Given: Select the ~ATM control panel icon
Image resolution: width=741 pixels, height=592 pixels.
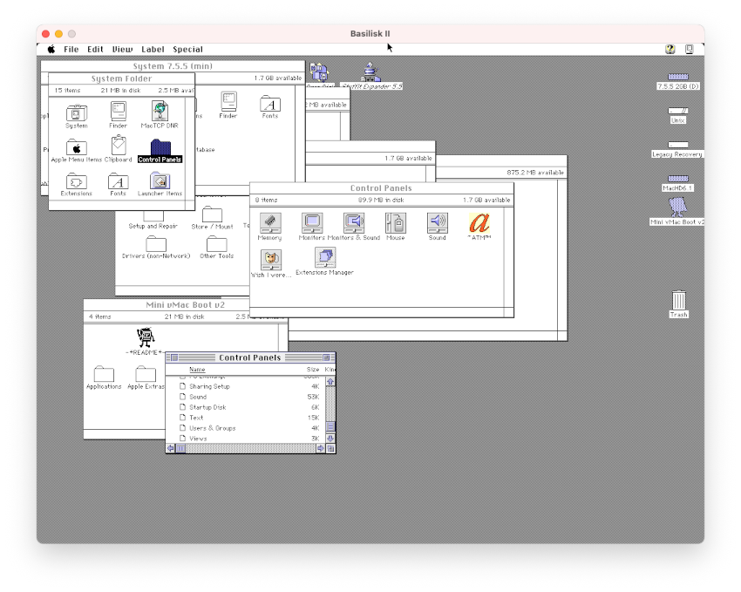Looking at the screenshot, I should pos(479,223).
